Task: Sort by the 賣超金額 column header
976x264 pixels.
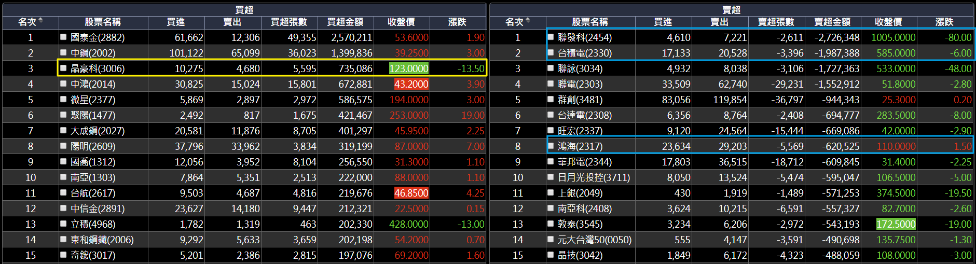Action: [x=832, y=22]
